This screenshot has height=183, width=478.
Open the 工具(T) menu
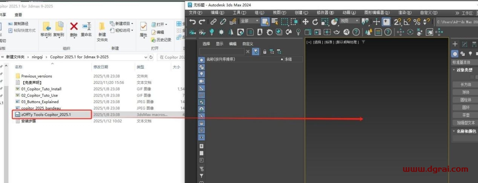[x=239, y=13]
